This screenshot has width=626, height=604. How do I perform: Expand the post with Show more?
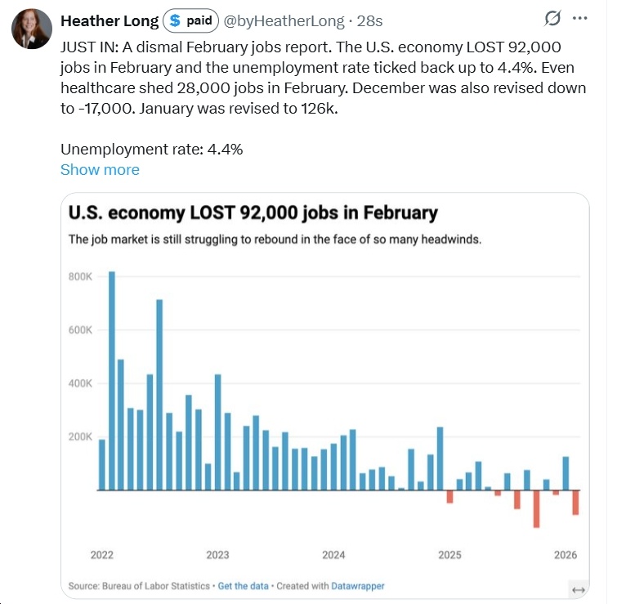[100, 169]
